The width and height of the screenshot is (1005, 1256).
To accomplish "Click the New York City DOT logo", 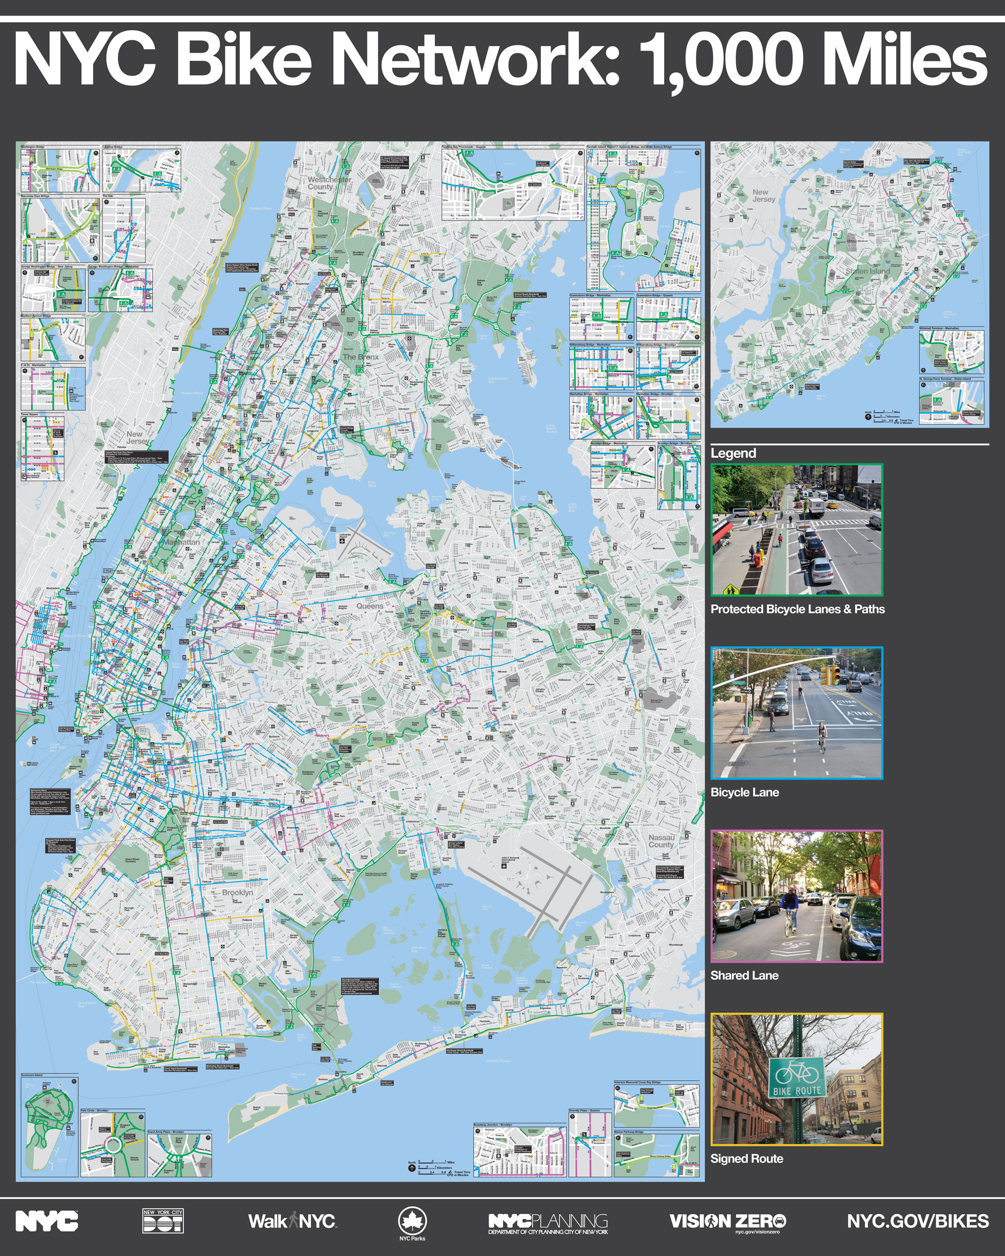I will click(163, 1220).
